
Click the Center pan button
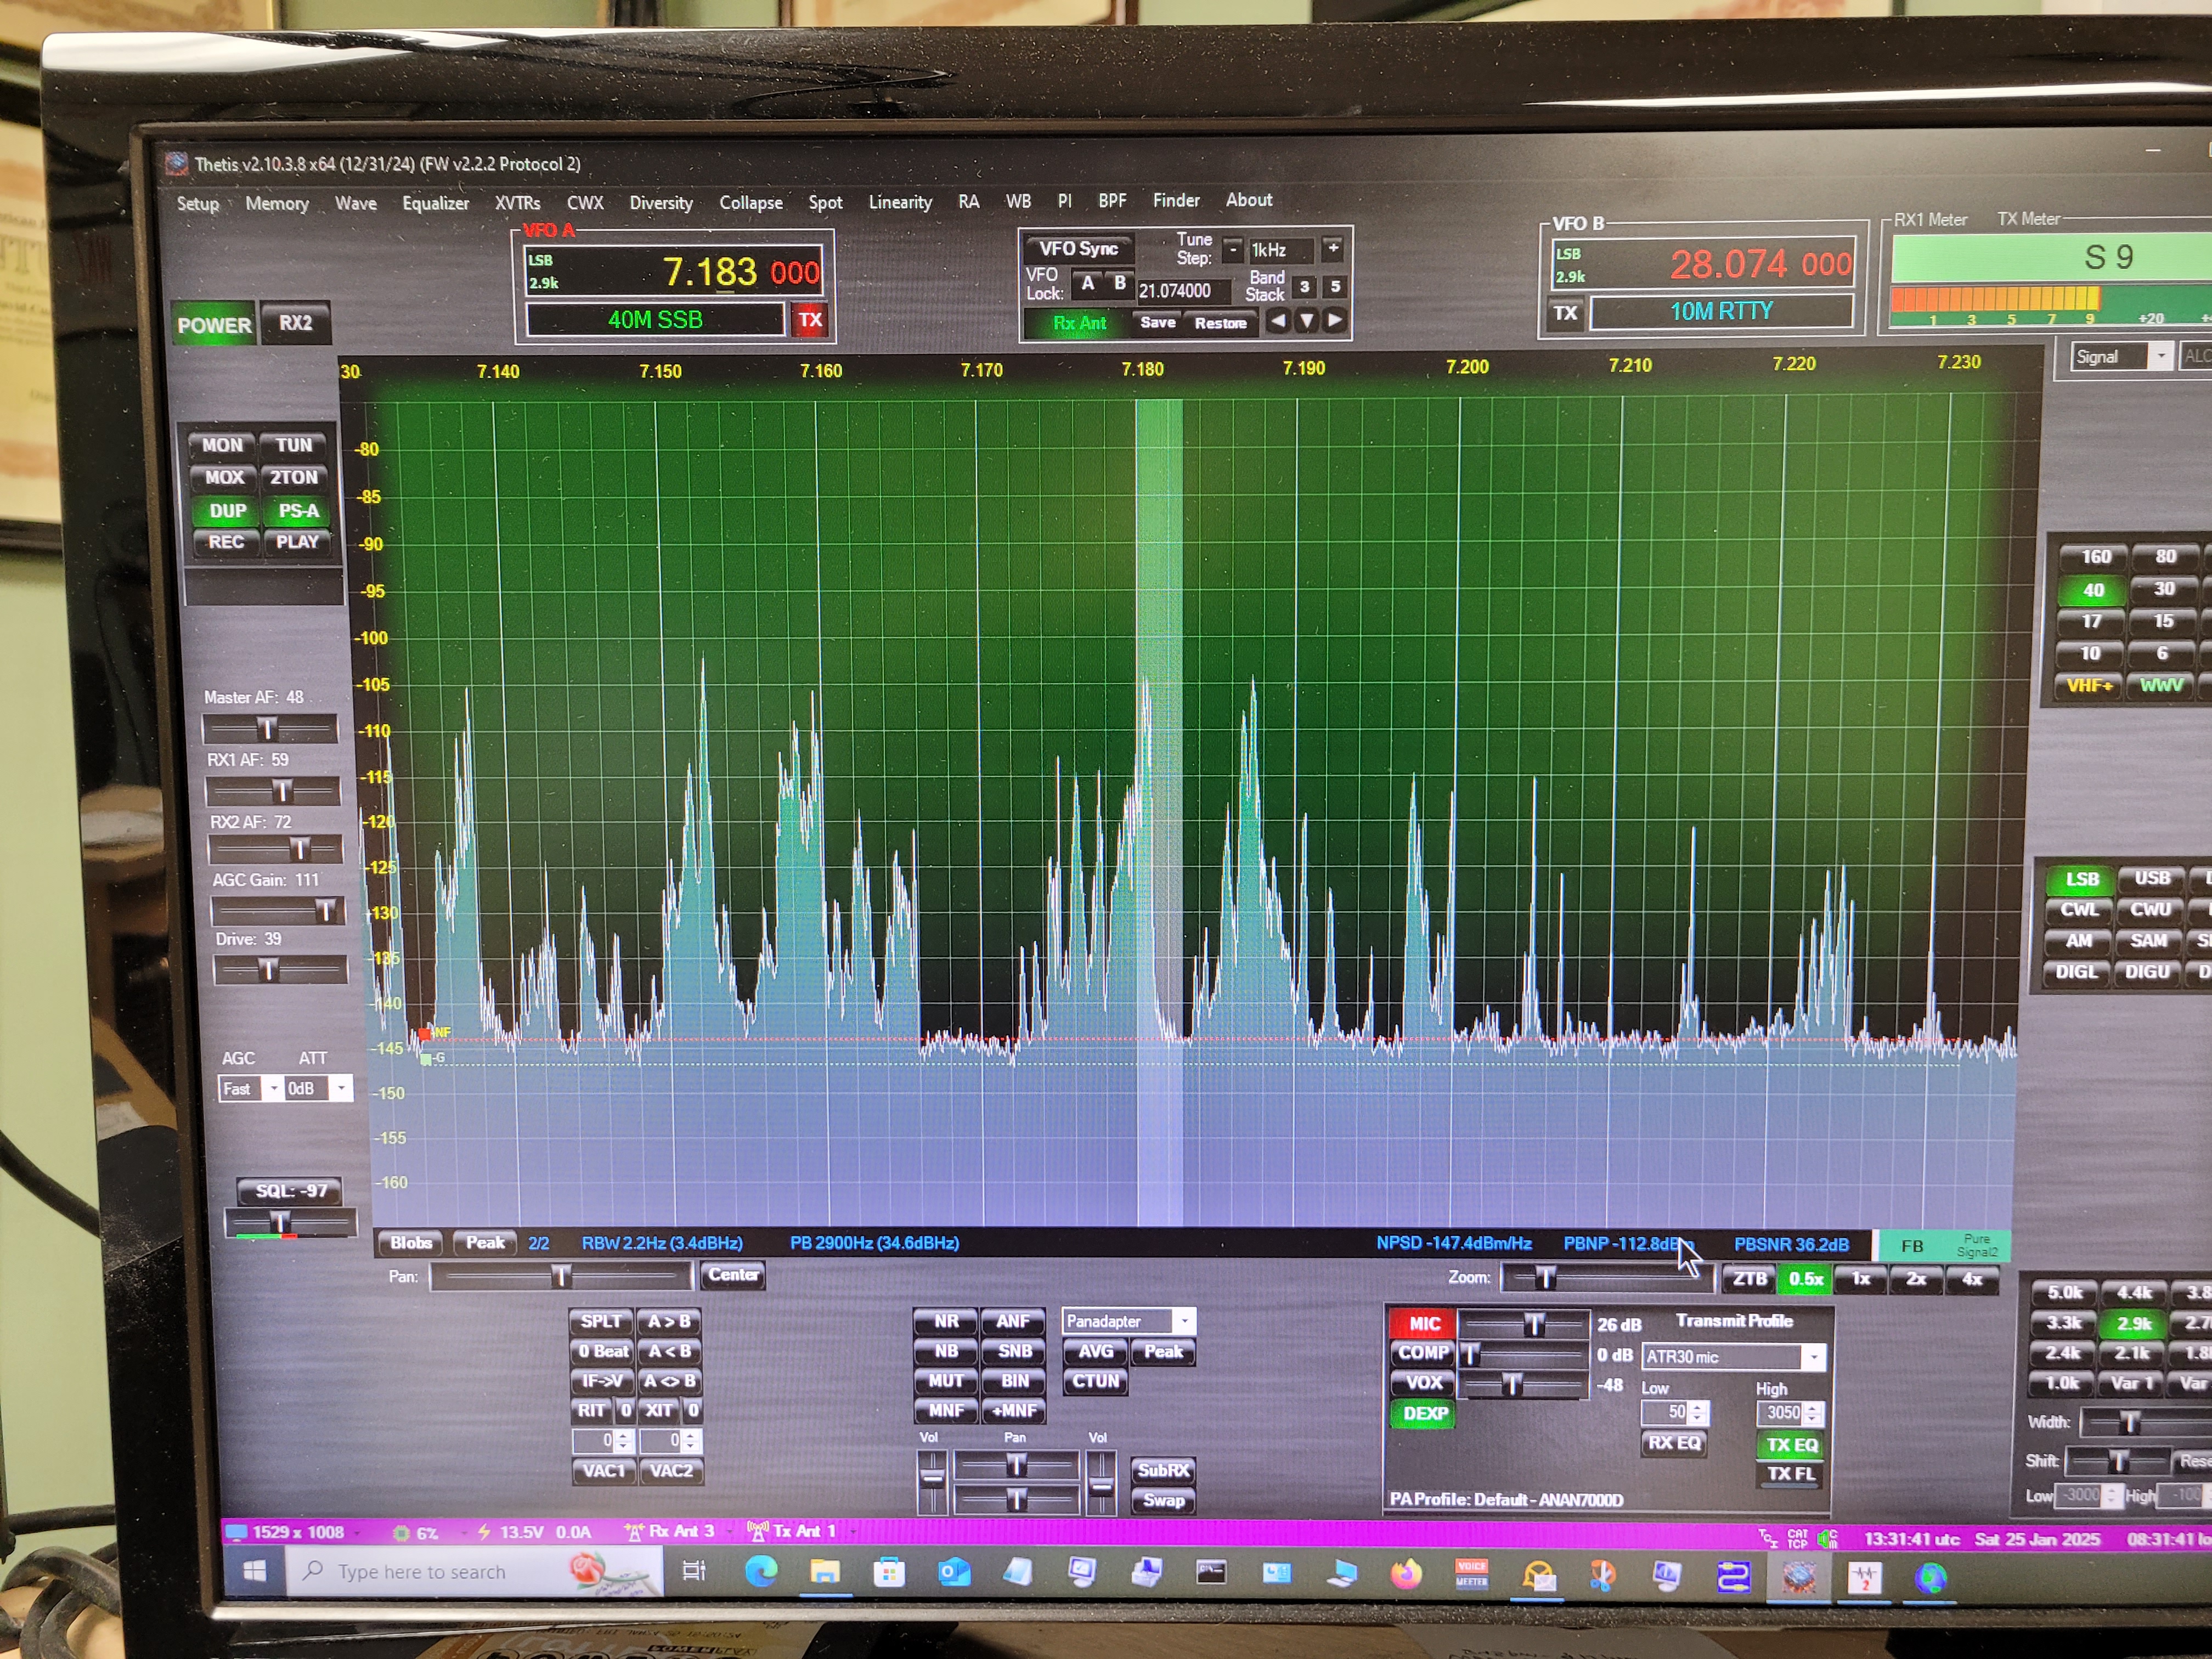click(733, 1275)
